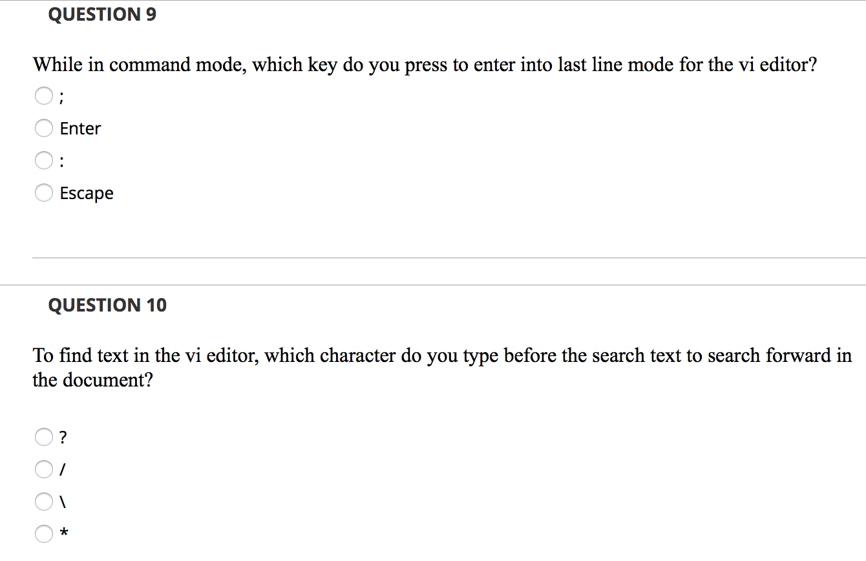Viewport: 866px width, 561px height.
Task: Click the forward slash label in Question 10
Action: coord(62,469)
